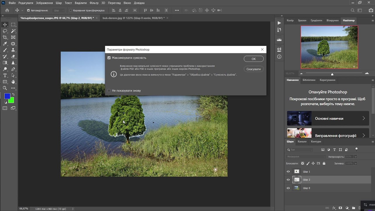Toggle the "Максимізувати сумісність" checkbox

coord(109,58)
